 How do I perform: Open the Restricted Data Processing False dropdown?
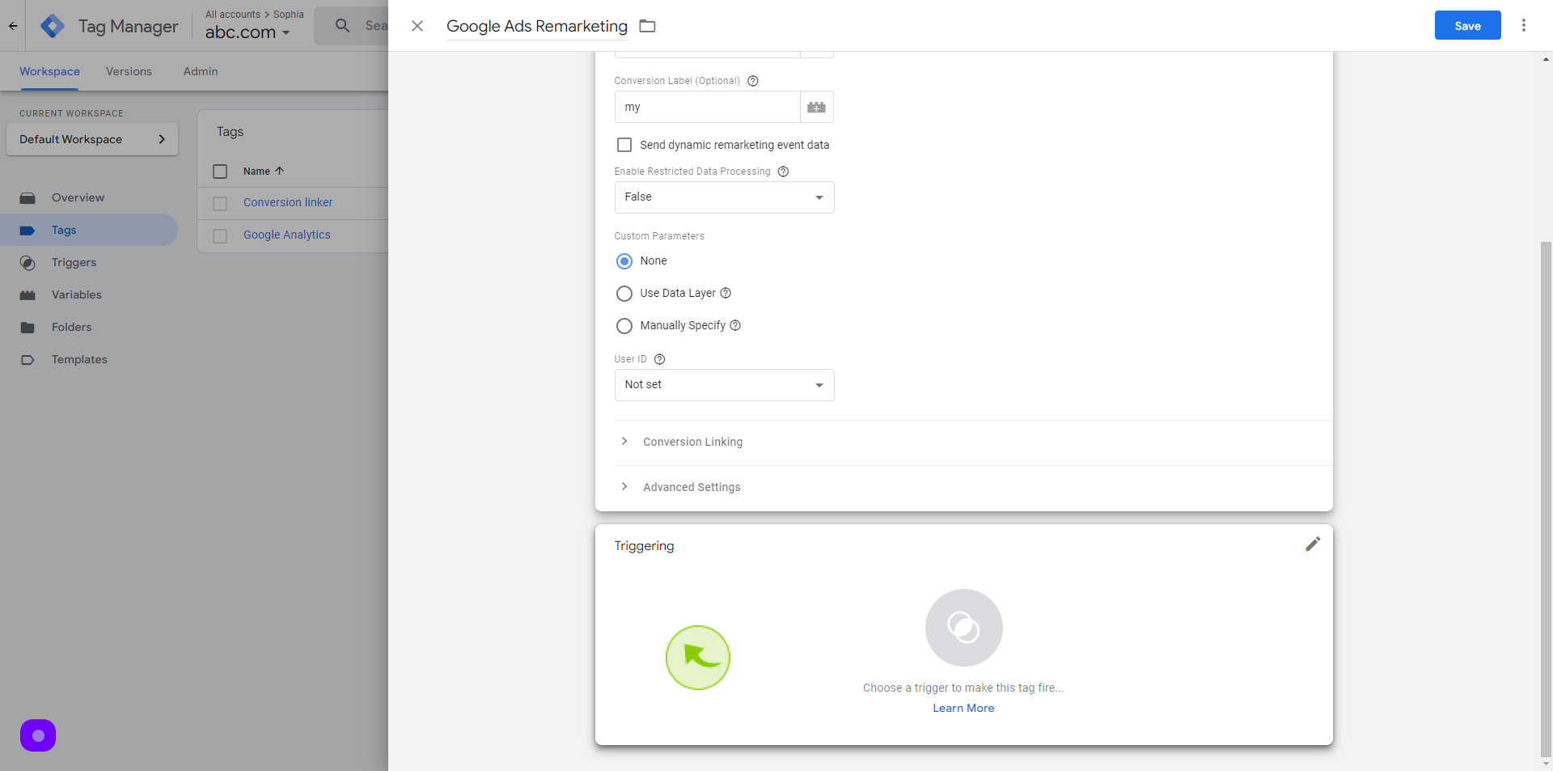pyautogui.click(x=724, y=197)
